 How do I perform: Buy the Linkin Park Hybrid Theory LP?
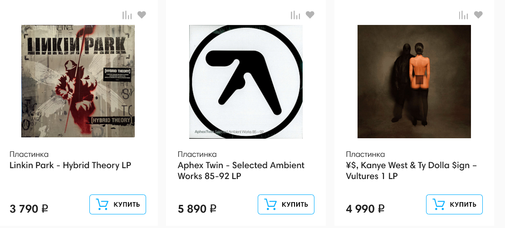coord(118,204)
